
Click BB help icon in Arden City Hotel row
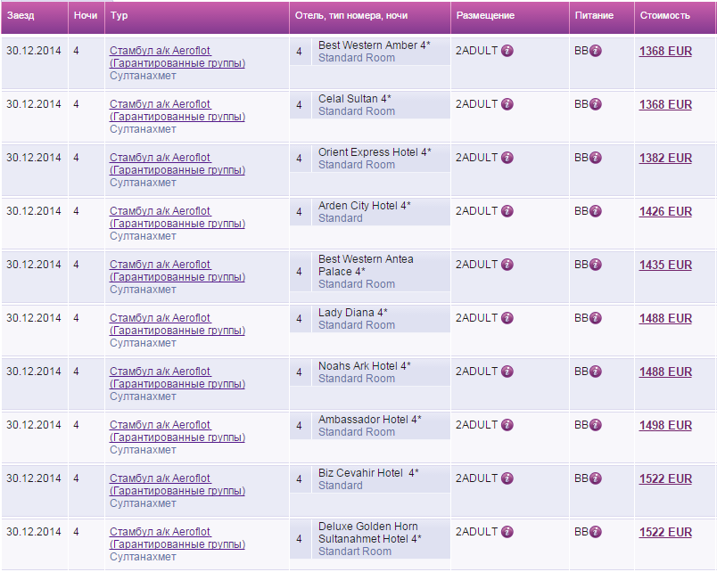point(596,211)
